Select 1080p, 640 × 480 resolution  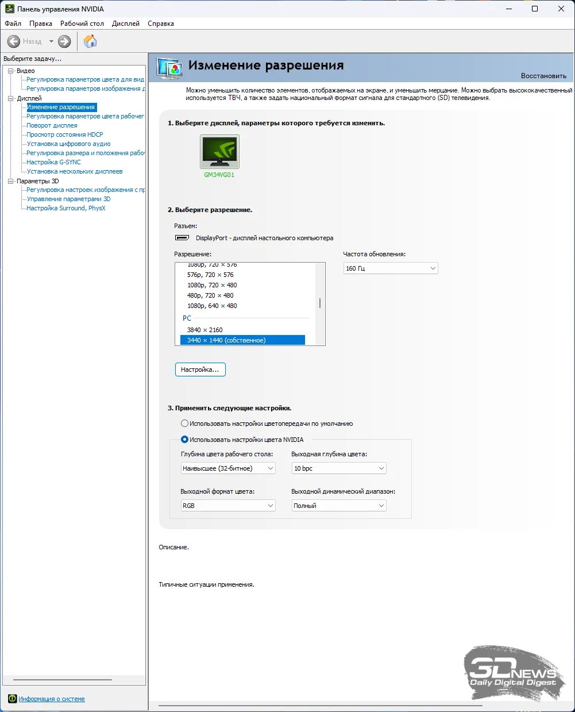(212, 306)
